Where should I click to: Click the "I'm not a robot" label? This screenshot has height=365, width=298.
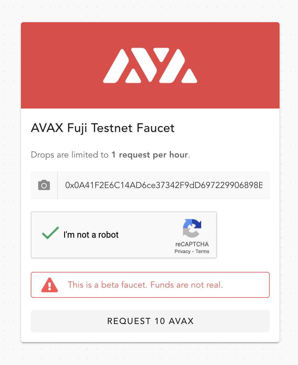pyautogui.click(x=91, y=235)
